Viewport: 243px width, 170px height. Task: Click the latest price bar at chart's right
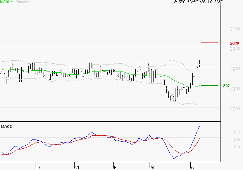click(x=199, y=63)
